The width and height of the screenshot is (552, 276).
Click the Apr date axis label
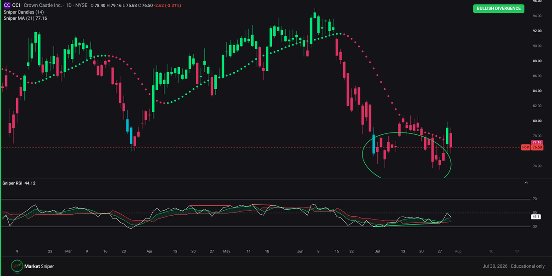(x=149, y=252)
